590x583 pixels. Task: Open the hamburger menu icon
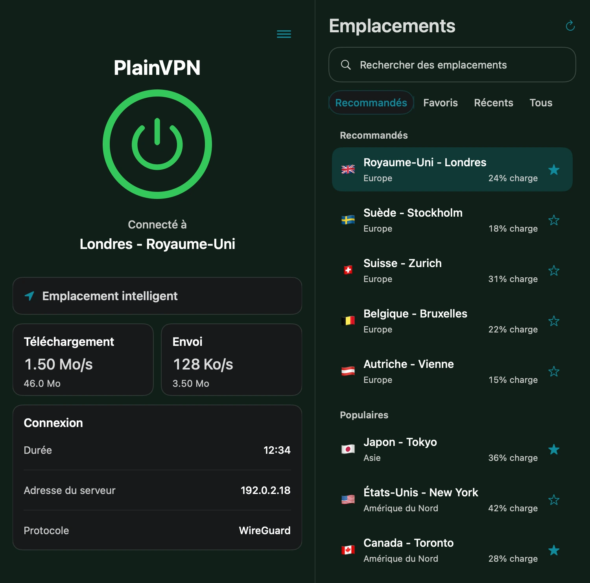[x=284, y=34]
